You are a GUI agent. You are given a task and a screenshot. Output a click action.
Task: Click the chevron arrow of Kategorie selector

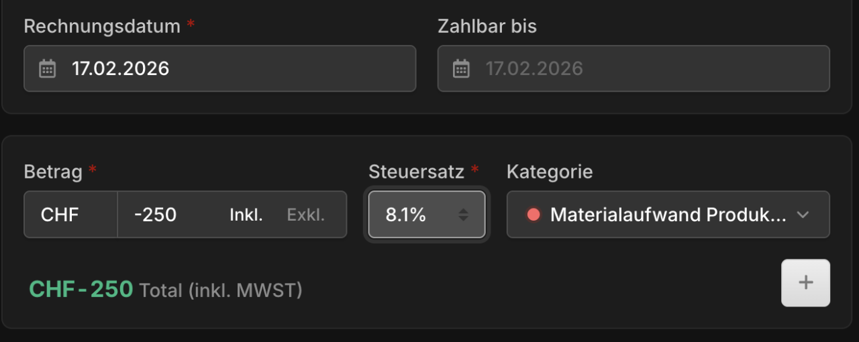point(803,215)
